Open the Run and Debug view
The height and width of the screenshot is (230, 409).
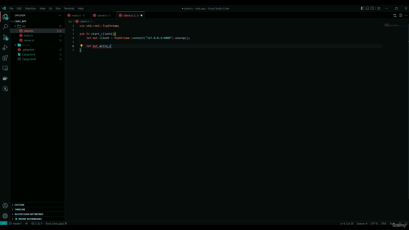click(x=5, y=47)
